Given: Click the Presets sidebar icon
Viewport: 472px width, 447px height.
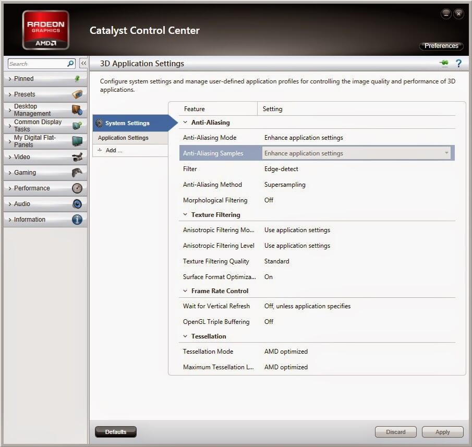Looking at the screenshot, I should (x=77, y=94).
